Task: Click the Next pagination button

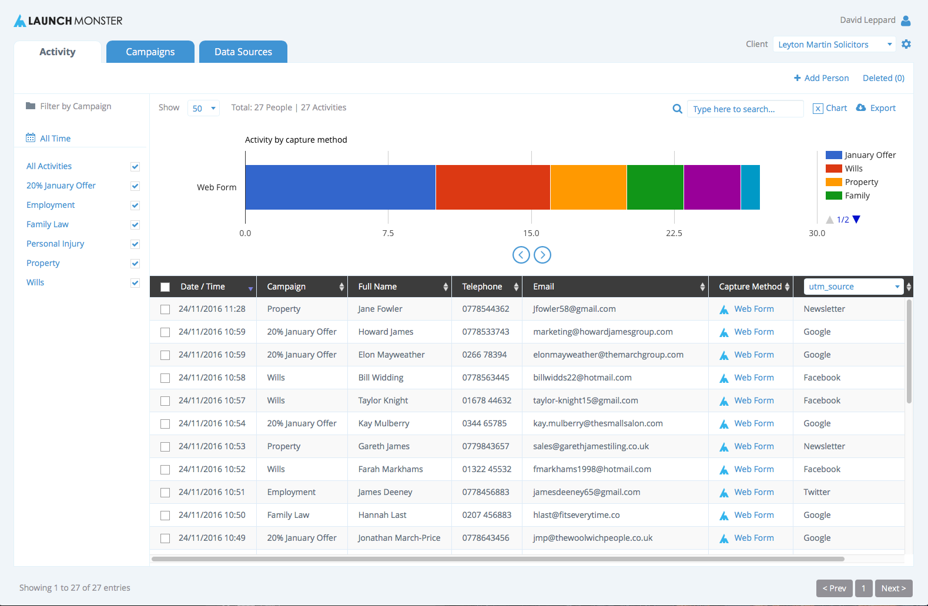Action: 893,588
